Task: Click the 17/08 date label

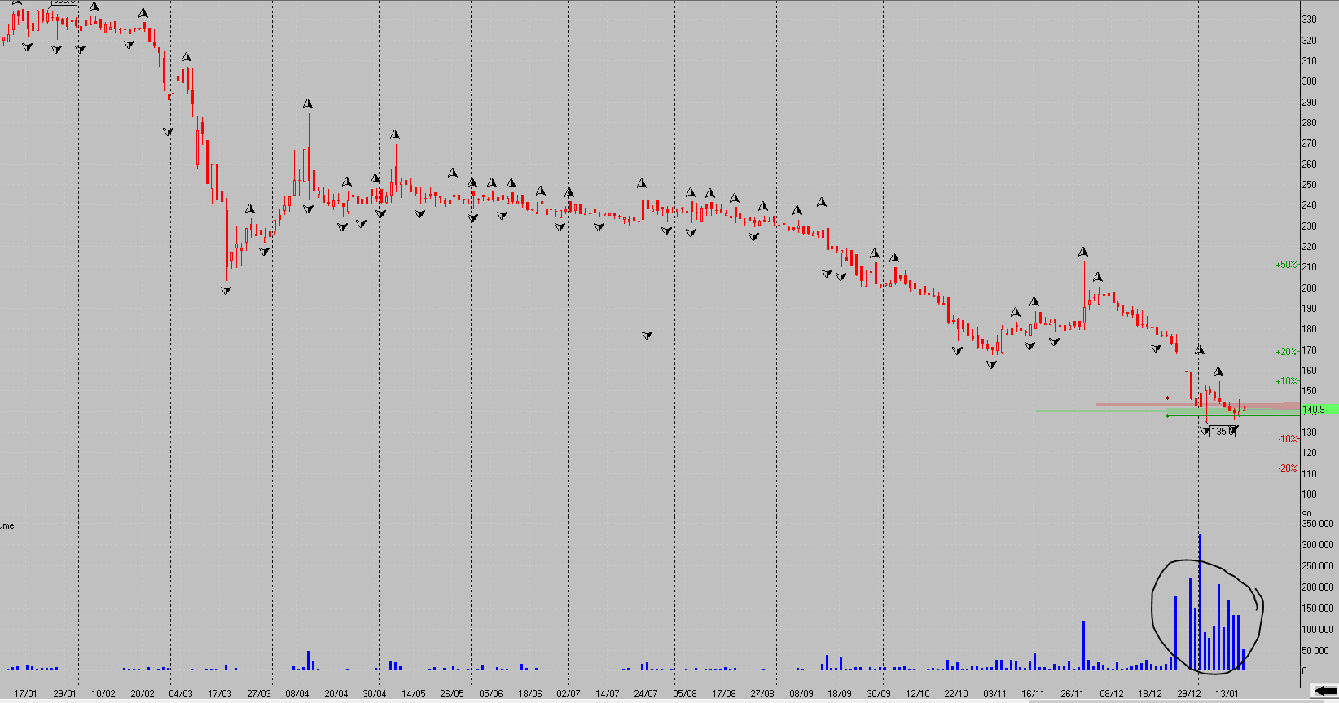Action: click(724, 694)
